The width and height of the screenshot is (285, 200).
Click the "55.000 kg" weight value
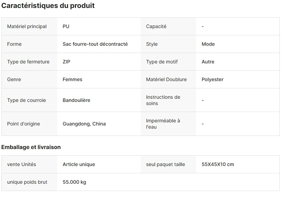(74, 182)
